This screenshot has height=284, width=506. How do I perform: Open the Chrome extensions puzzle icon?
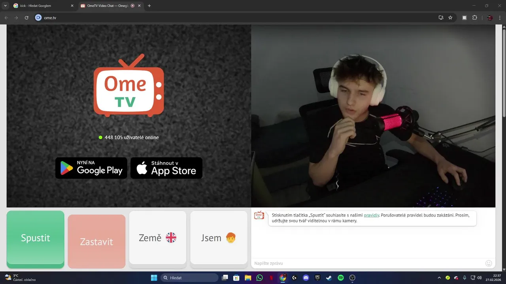click(475, 18)
